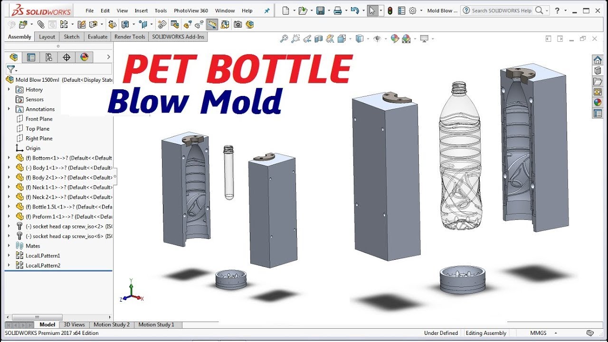Click the Edit Appearance color ball icon
The width and height of the screenshot is (608, 342).
pyautogui.click(x=395, y=39)
